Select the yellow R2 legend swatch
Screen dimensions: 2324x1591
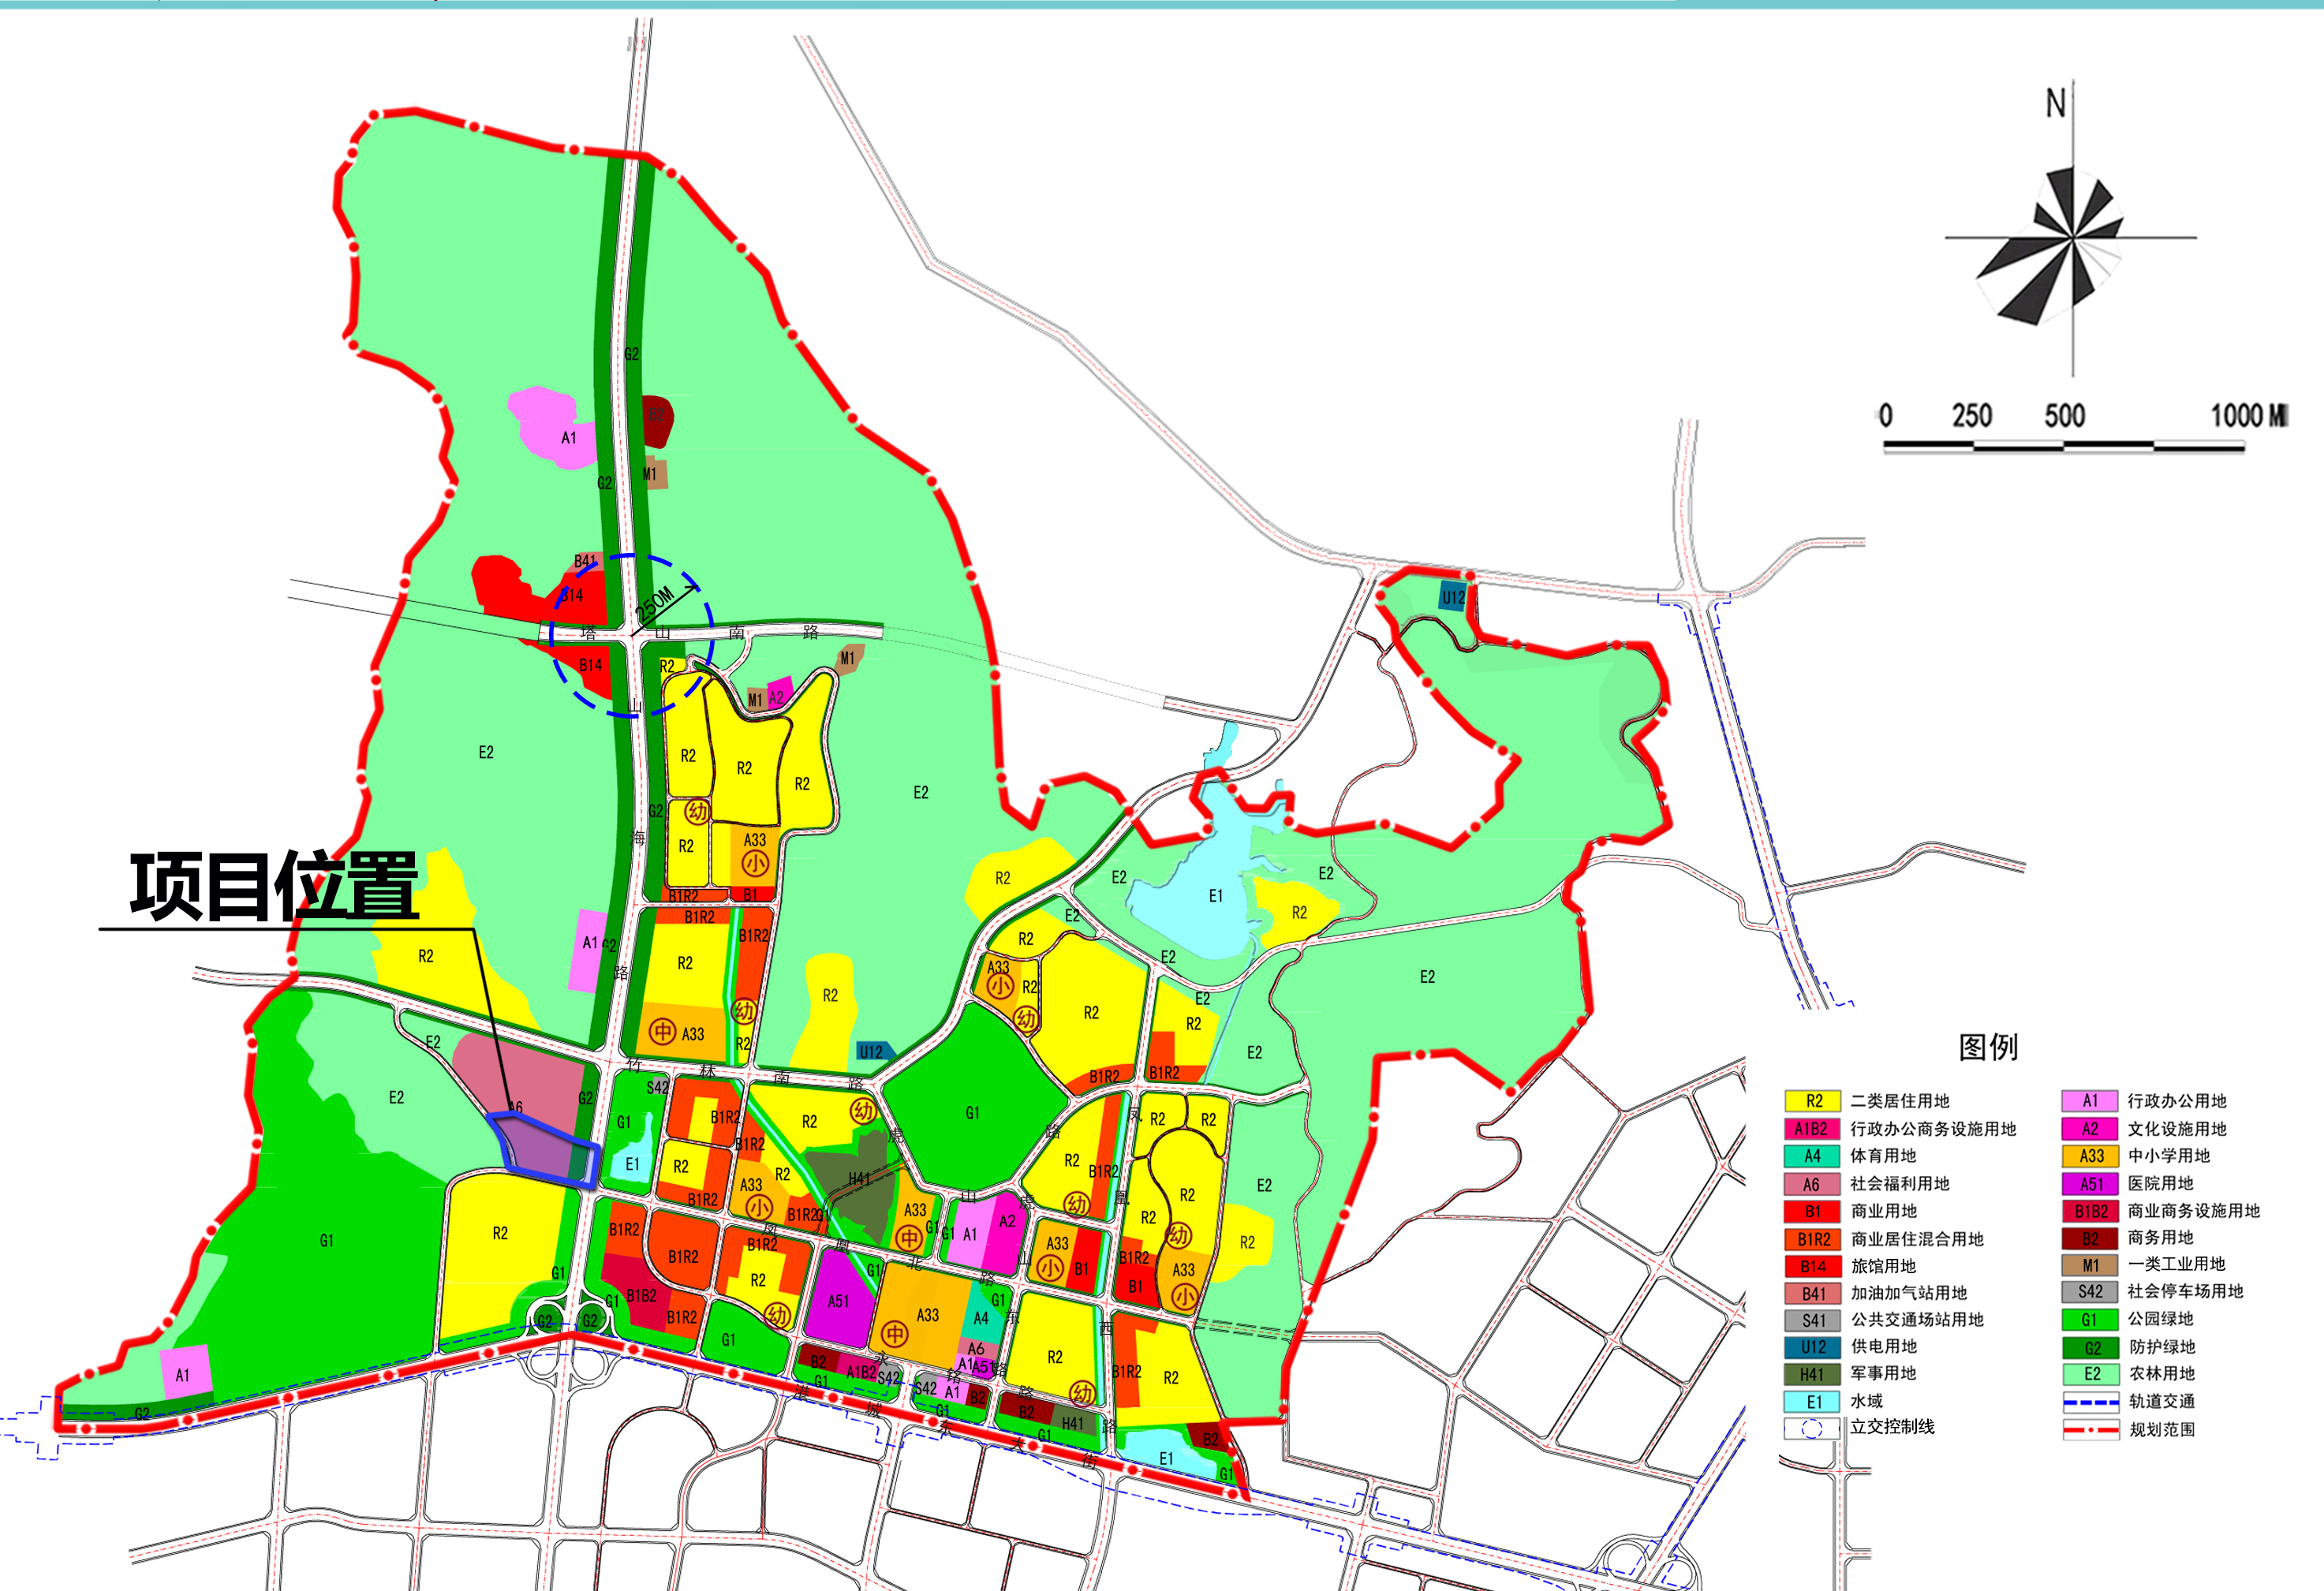tap(1812, 1101)
